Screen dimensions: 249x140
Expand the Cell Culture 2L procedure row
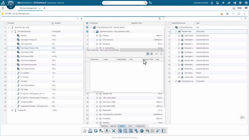click(97, 40)
